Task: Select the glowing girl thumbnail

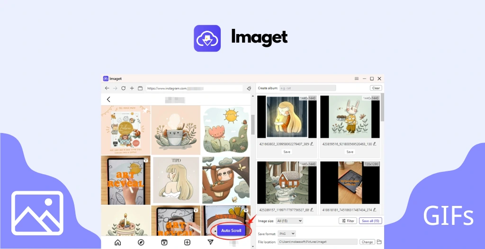Action: (x=287, y=116)
